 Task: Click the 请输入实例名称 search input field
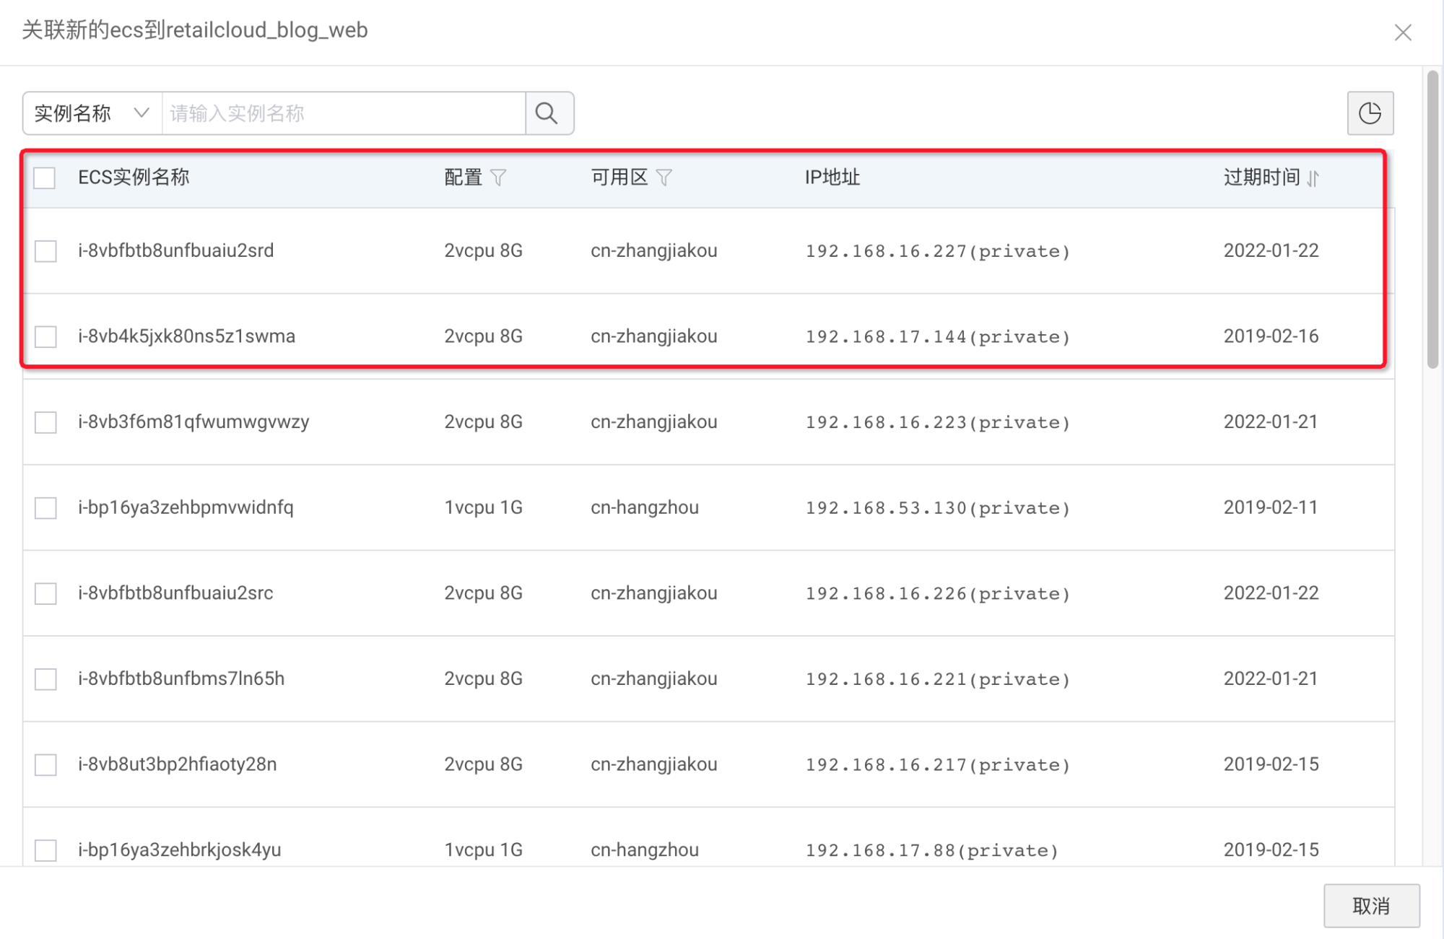pos(344,113)
